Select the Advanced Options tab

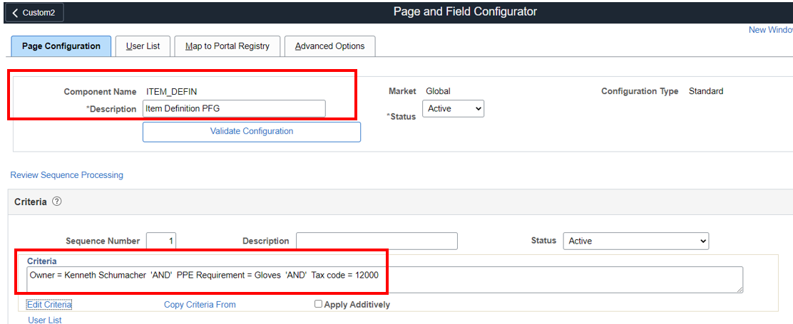coord(329,46)
